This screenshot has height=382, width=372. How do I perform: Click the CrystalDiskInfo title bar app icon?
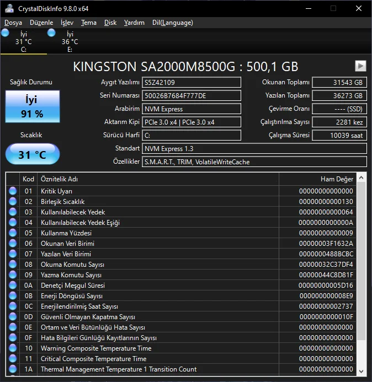click(x=9, y=8)
